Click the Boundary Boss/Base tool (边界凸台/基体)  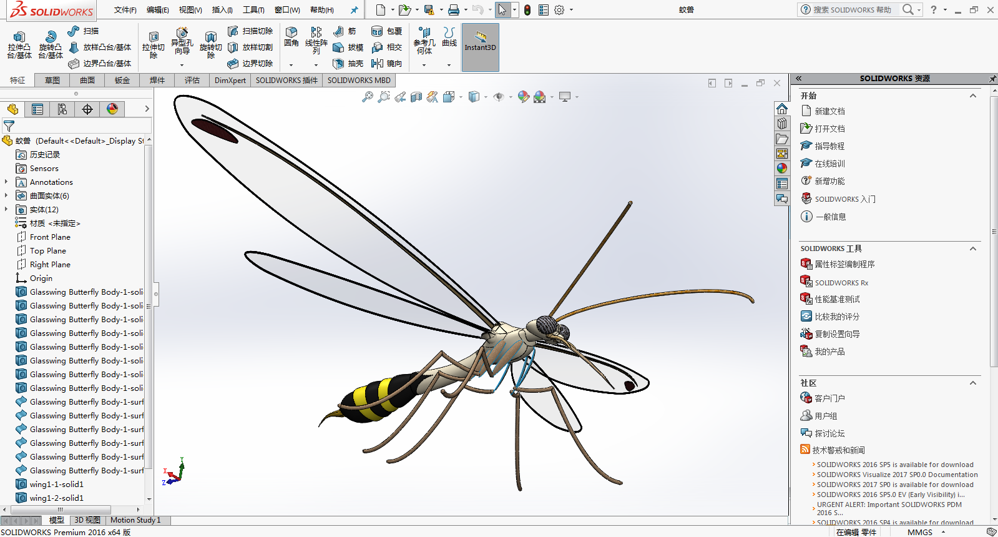(99, 63)
